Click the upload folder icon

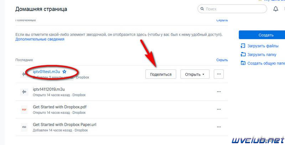click(x=243, y=55)
